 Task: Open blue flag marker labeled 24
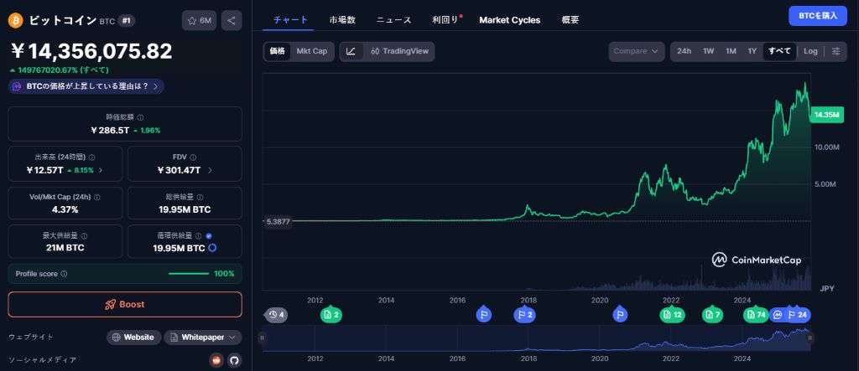point(798,314)
